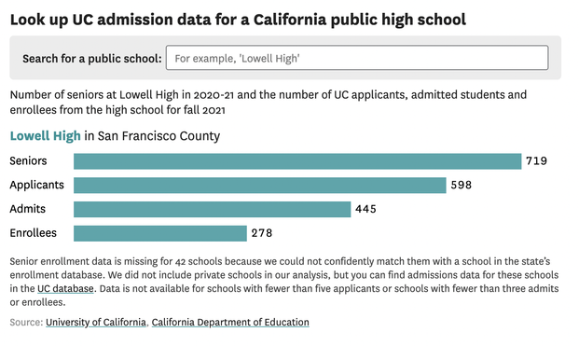Screen dimensions: 579x346
Task: Click the Admits bar showing 445
Action: pyautogui.click(x=213, y=210)
